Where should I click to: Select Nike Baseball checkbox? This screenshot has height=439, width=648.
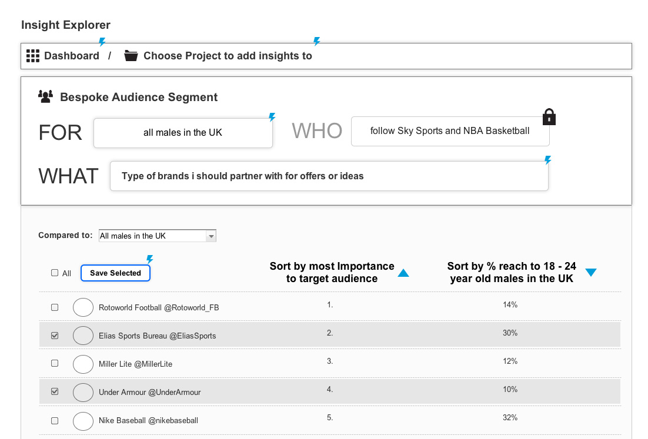point(55,420)
